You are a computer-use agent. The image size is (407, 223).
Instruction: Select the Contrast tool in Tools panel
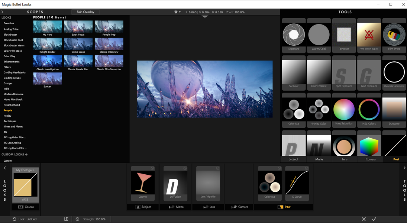(x=294, y=73)
